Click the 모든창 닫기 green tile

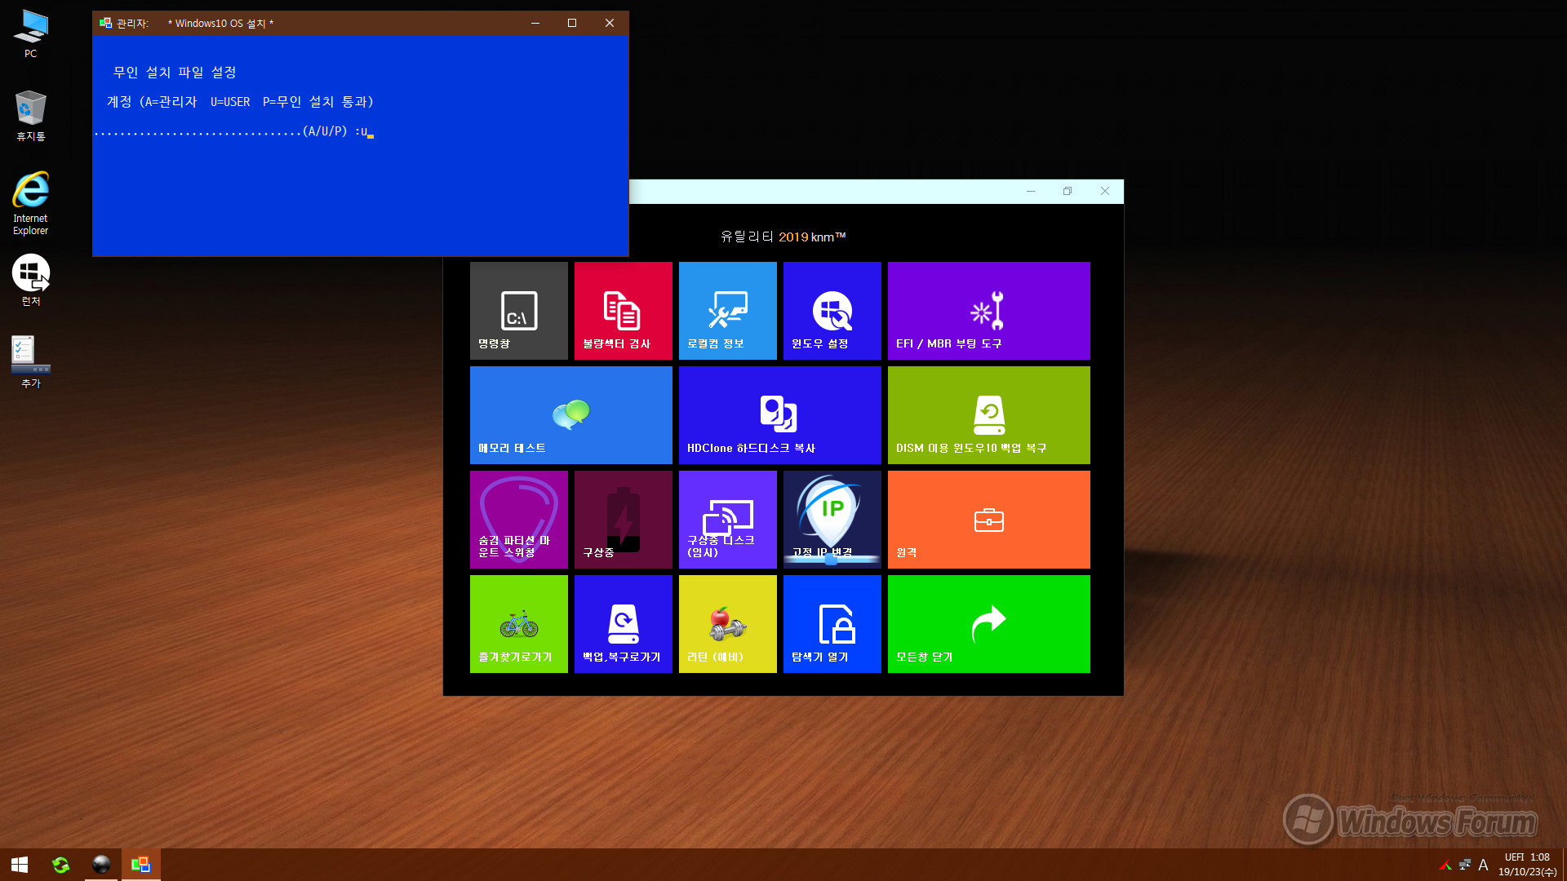click(x=989, y=624)
